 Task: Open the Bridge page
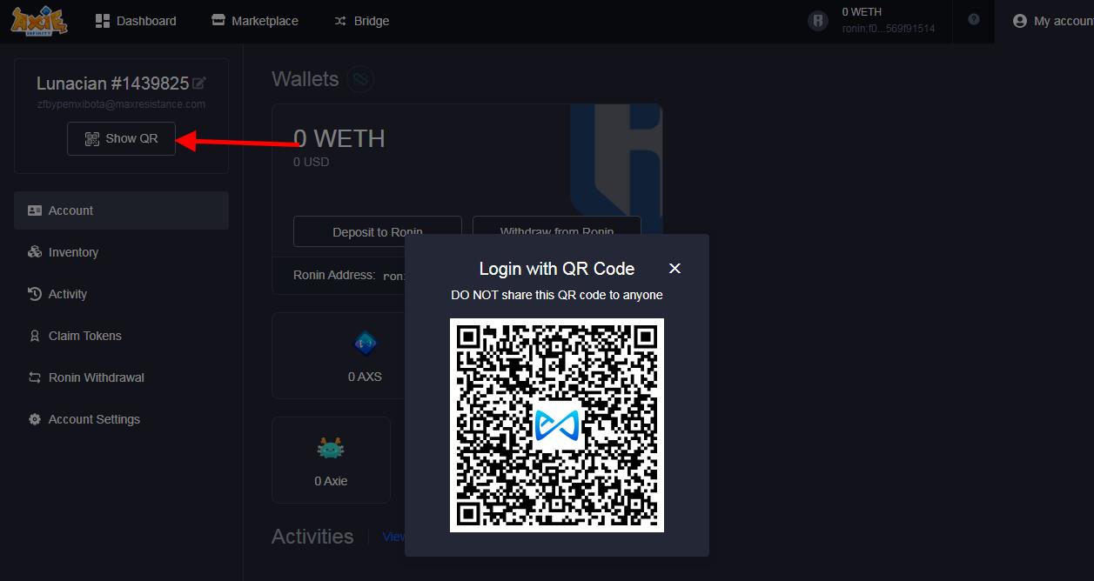click(x=362, y=21)
